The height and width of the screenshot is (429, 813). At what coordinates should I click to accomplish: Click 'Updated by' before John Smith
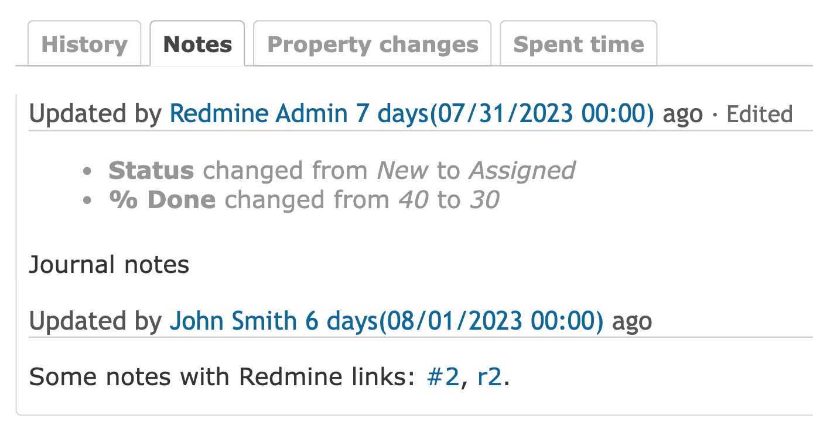point(95,321)
